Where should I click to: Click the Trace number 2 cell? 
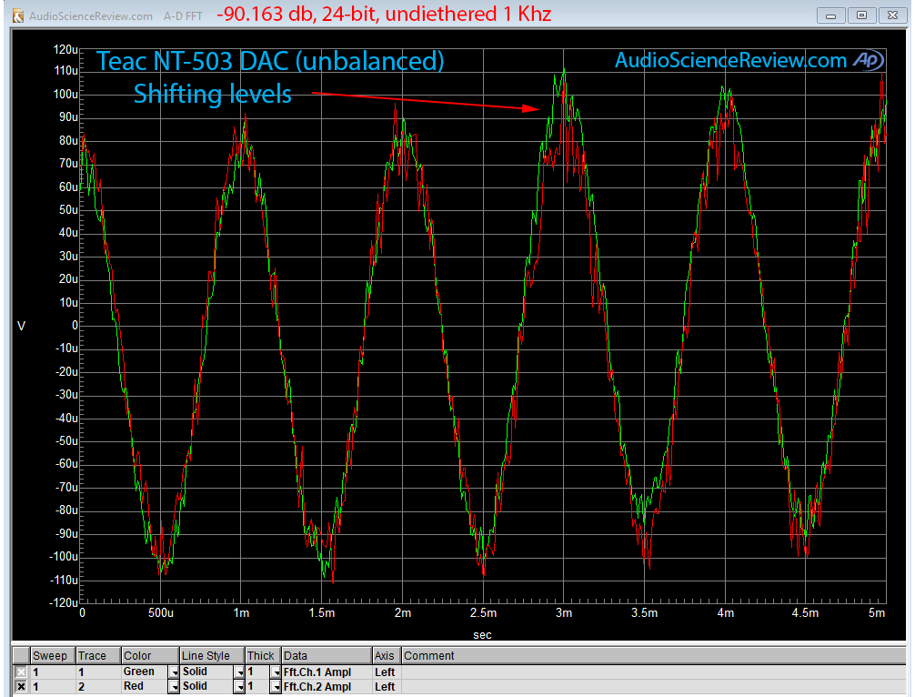98,686
